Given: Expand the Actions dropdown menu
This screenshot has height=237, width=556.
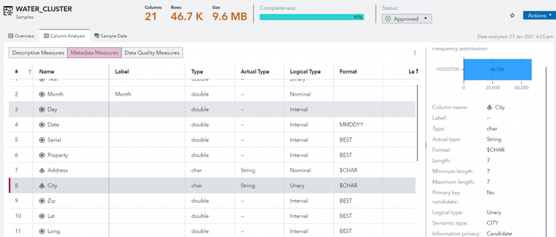Looking at the screenshot, I should pos(538,15).
